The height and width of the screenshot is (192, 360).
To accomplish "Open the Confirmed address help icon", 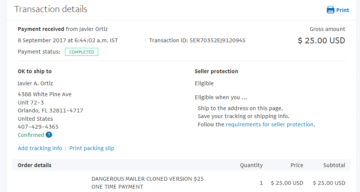I will 49,135.
